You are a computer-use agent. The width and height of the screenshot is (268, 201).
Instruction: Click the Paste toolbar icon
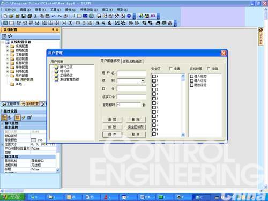point(48,16)
